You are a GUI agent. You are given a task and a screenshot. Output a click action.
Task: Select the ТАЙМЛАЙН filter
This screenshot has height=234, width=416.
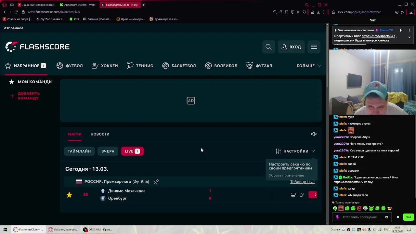tap(79, 151)
